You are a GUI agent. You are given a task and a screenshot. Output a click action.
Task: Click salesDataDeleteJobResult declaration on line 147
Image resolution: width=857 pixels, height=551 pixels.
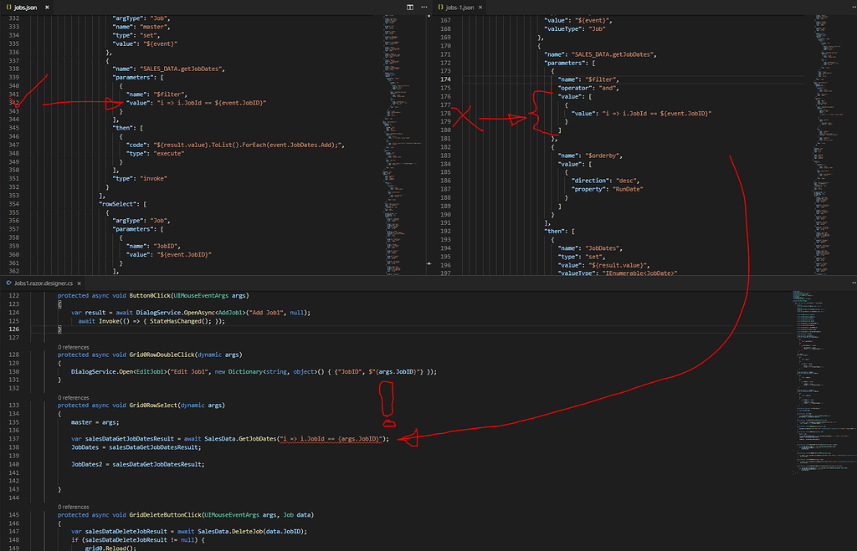[126, 531]
